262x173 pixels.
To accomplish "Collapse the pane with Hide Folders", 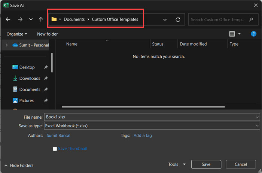I will (19, 166).
